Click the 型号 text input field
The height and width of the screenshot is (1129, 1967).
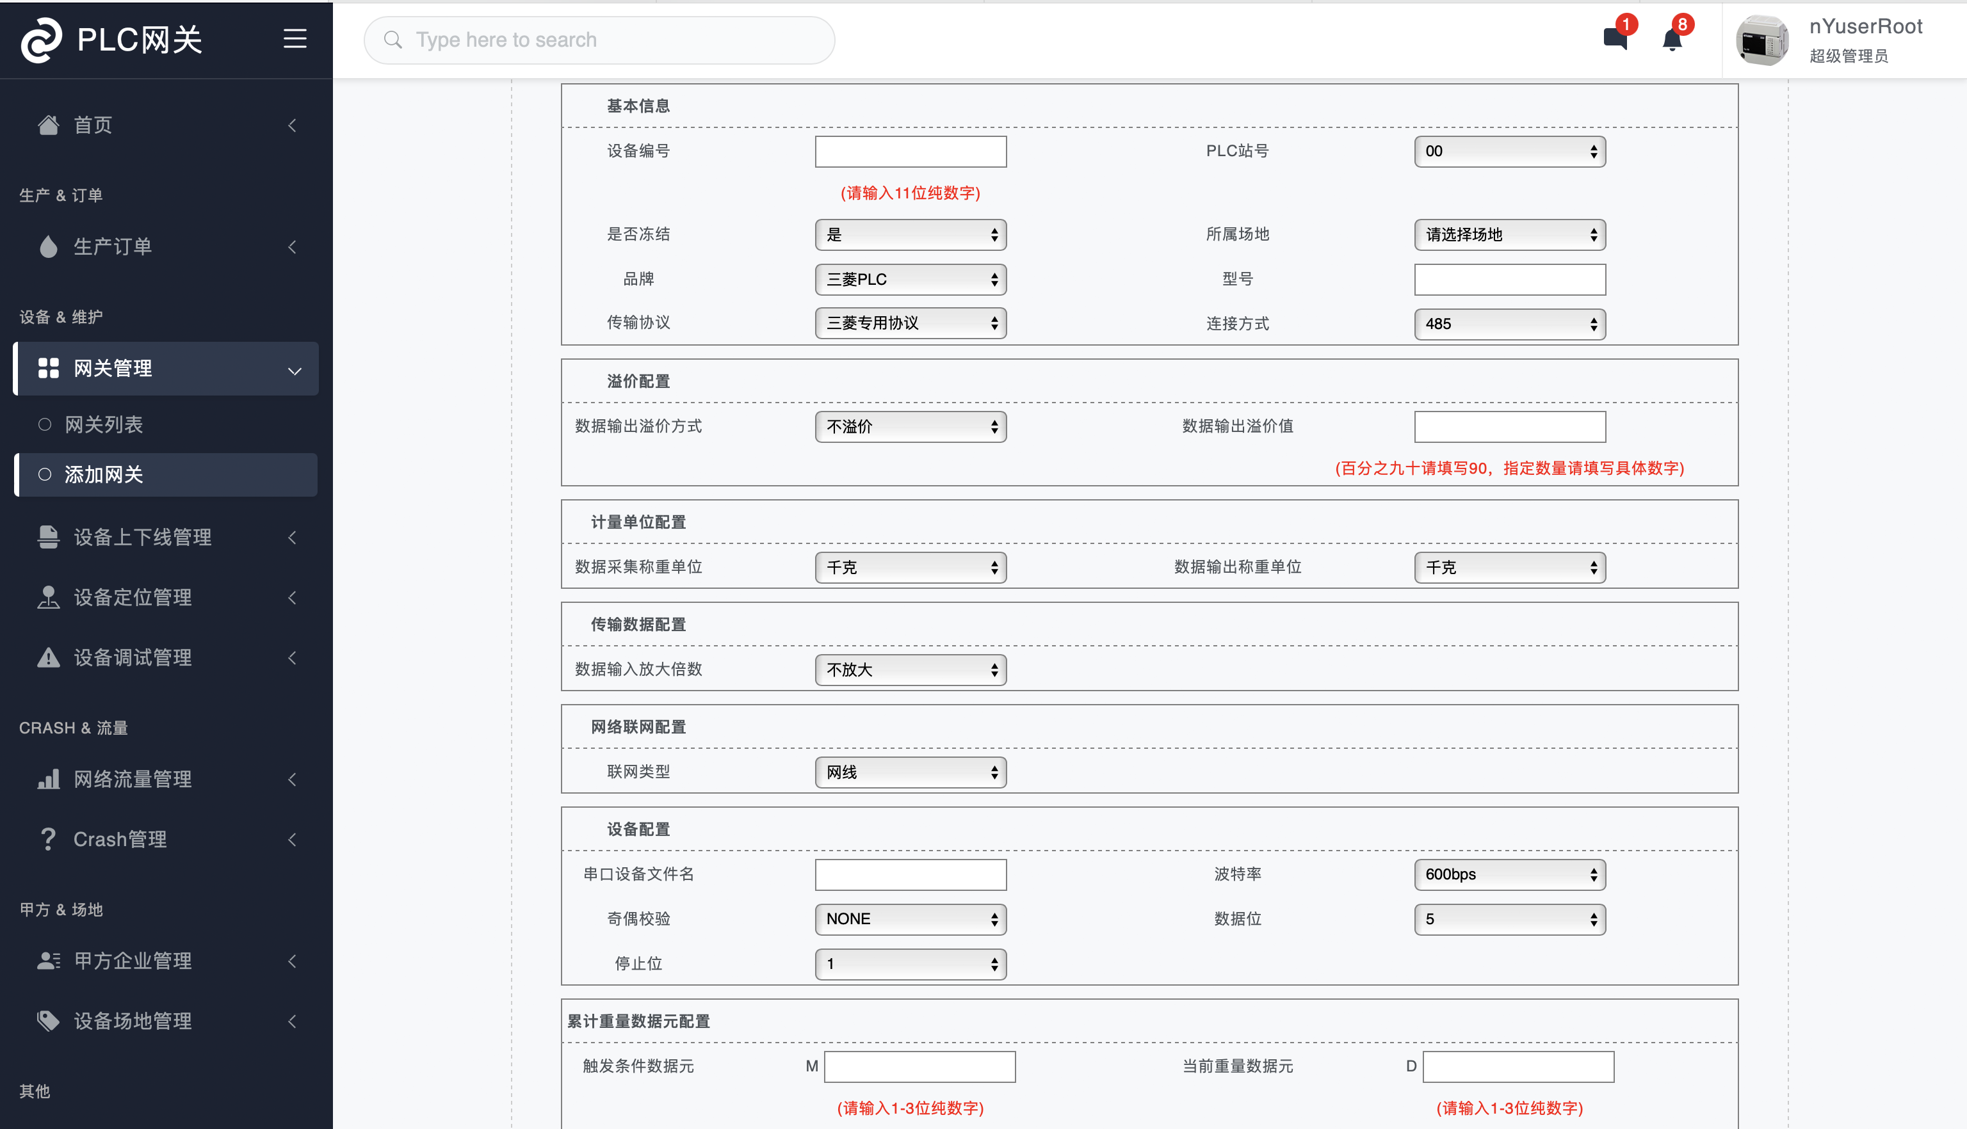[x=1509, y=278]
